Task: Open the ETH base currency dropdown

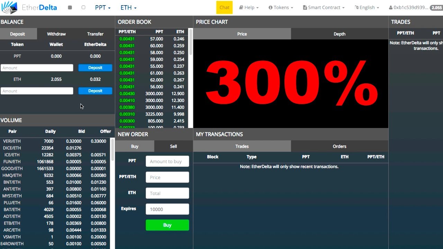Action: 128,7
